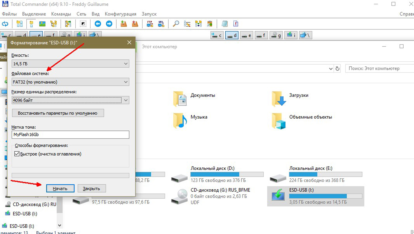414x234 pixels.
Task: Click the text 97,5 ГБ свободно из 97,6 ГБ
Action: pos(121,202)
